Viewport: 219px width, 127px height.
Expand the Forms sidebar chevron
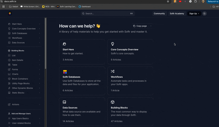40,69
